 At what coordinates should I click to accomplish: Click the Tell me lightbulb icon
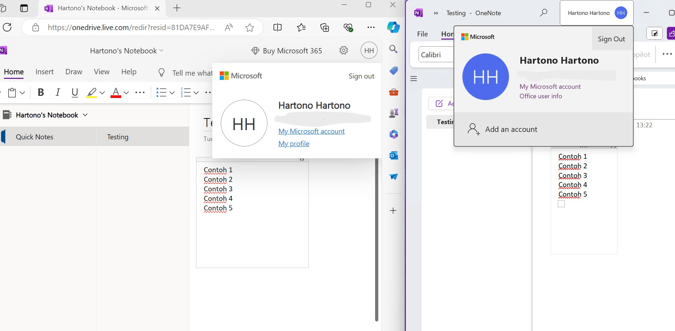[161, 72]
